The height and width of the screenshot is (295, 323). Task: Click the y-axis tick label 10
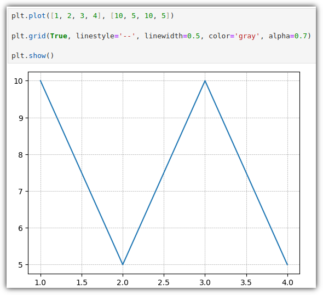coord(18,81)
